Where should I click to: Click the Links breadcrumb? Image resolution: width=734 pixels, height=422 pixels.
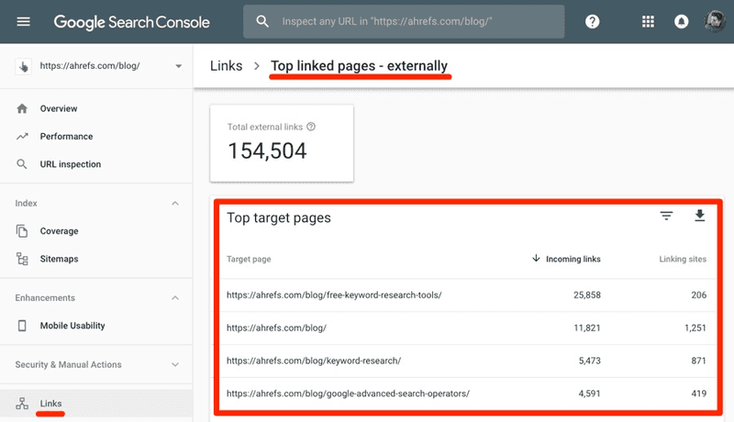(226, 66)
